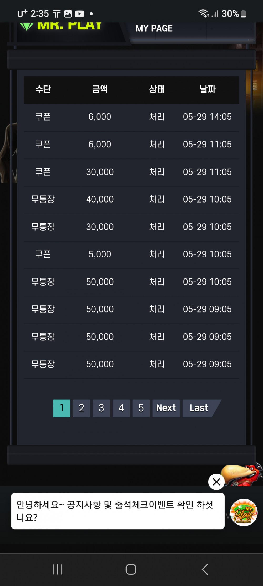Tap the Android back navigation icon
The height and width of the screenshot is (586, 263).
(205, 569)
